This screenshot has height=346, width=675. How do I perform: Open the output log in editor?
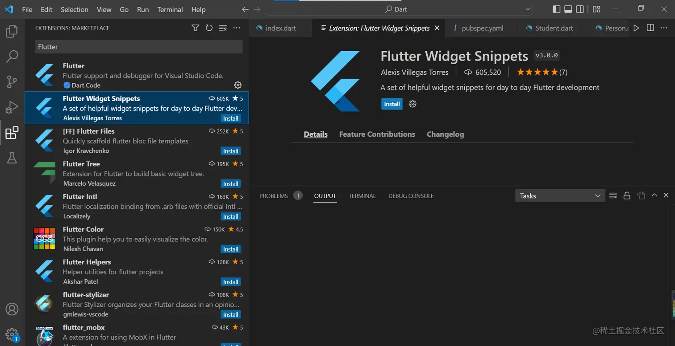[x=641, y=195]
